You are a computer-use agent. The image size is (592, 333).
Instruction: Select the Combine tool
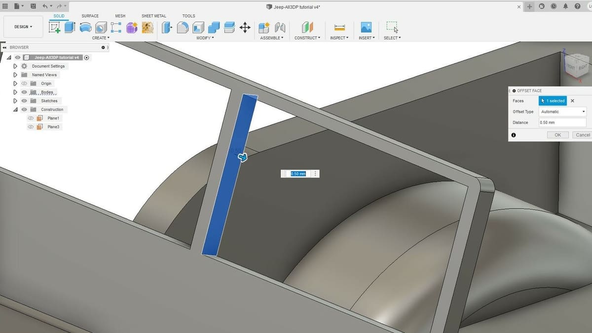[214, 27]
